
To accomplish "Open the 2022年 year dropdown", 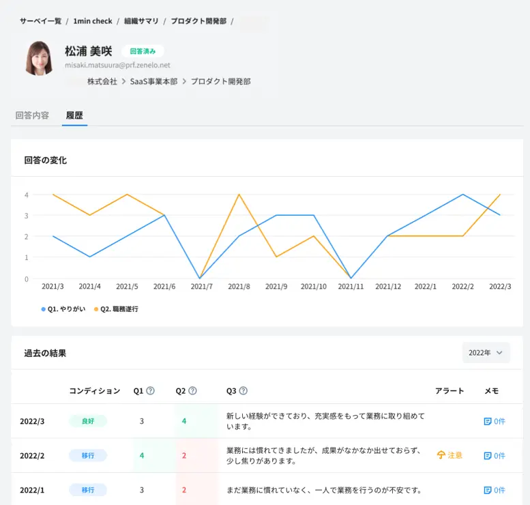I will (x=485, y=353).
